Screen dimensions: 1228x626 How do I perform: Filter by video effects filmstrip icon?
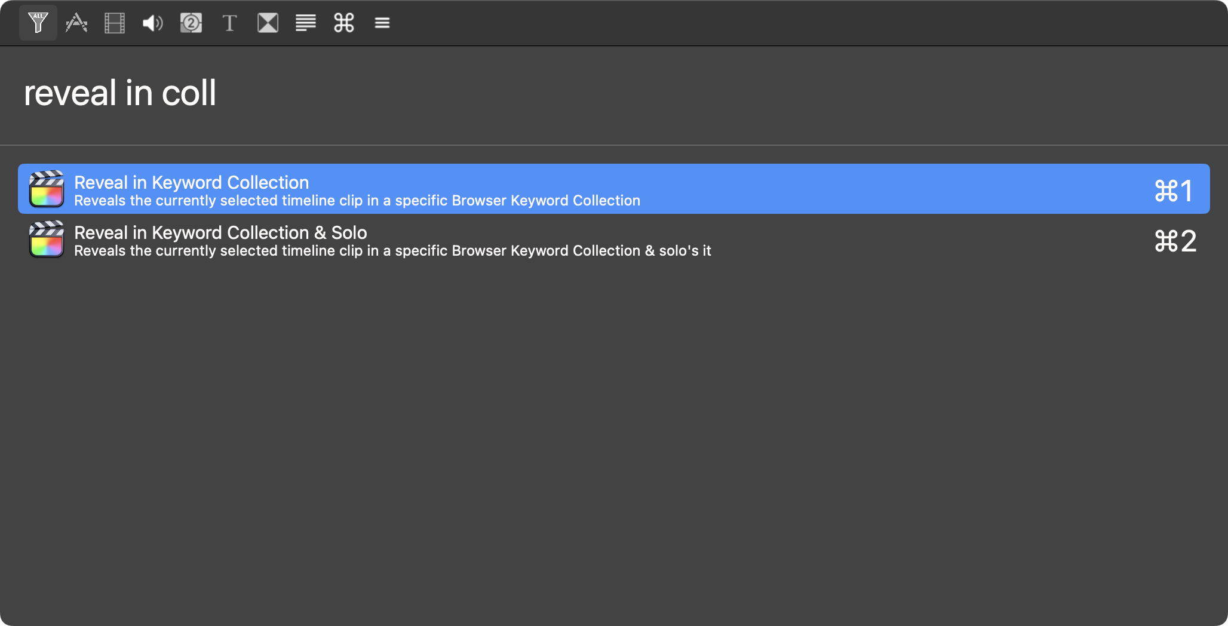click(x=115, y=23)
